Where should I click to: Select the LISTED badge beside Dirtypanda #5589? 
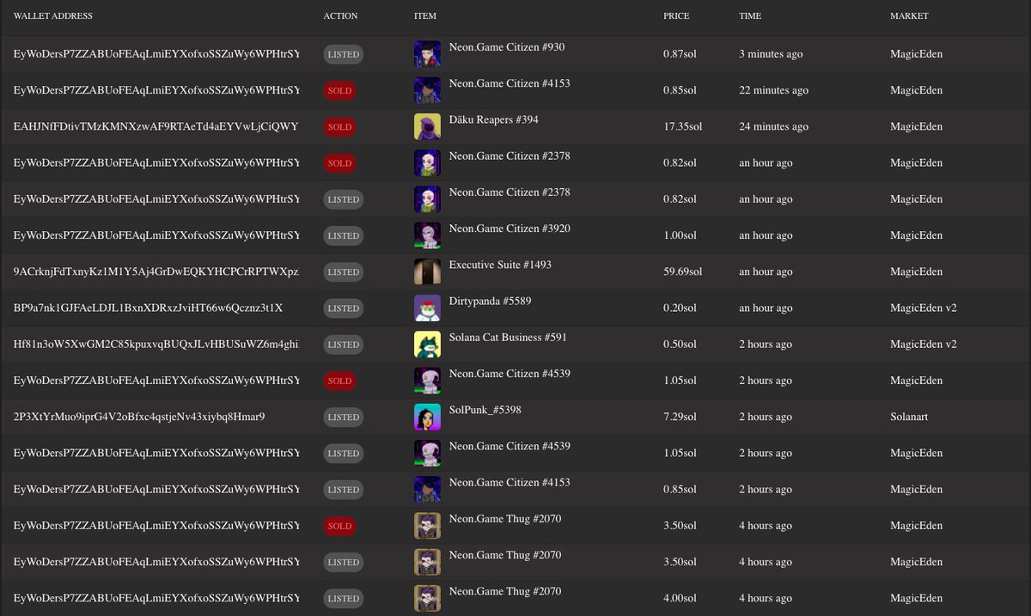(x=343, y=308)
